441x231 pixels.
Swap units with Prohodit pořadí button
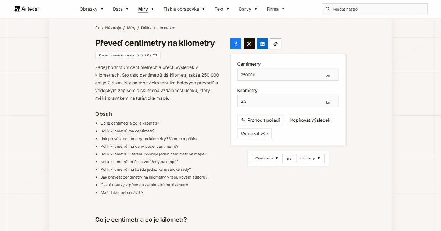pyautogui.click(x=260, y=120)
